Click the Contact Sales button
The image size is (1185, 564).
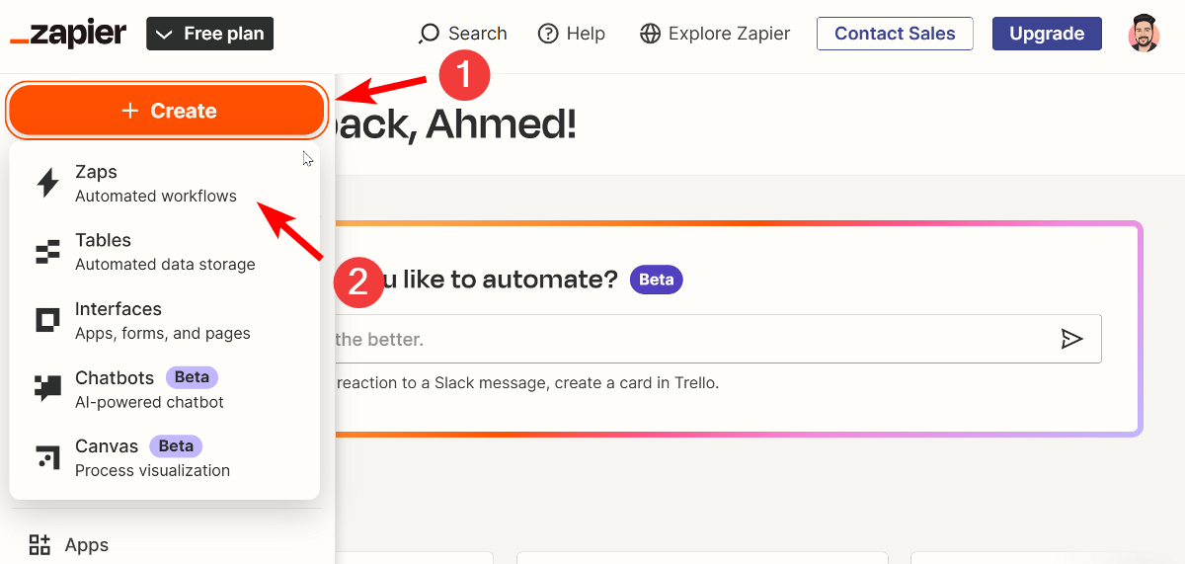coord(895,34)
